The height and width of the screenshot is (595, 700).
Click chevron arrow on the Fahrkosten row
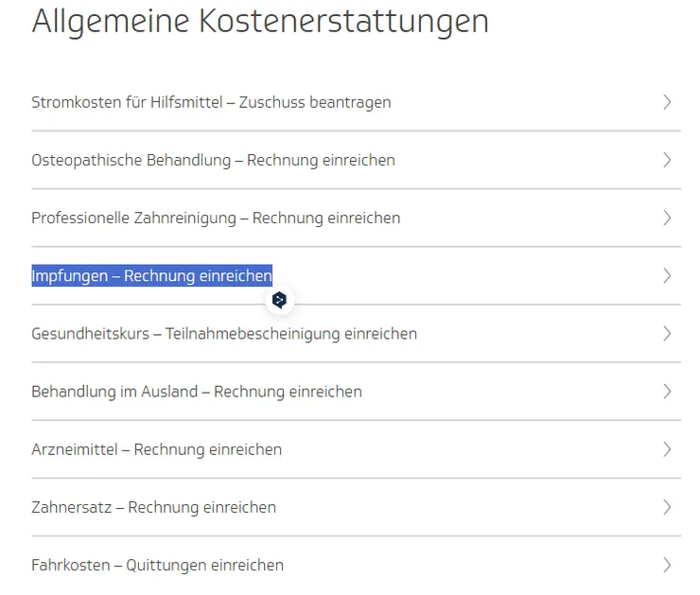[667, 565]
